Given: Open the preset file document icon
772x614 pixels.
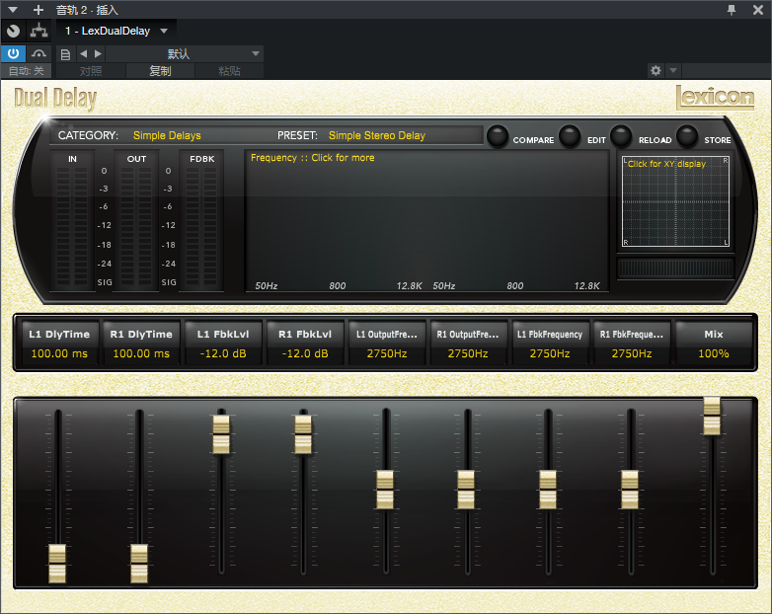Looking at the screenshot, I should click(65, 54).
